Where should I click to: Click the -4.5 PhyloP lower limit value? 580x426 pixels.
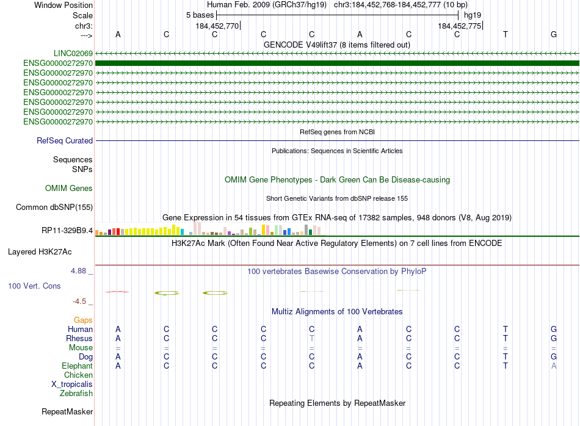79,301
